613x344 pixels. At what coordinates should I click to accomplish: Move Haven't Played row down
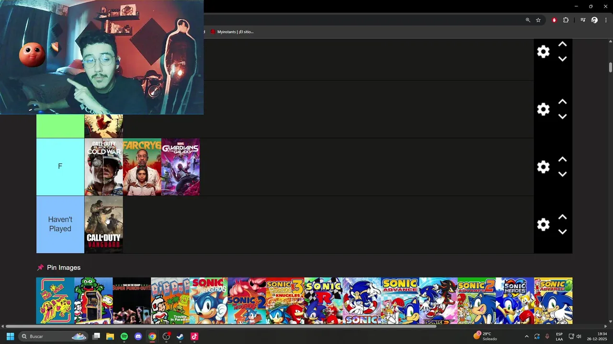(x=563, y=232)
